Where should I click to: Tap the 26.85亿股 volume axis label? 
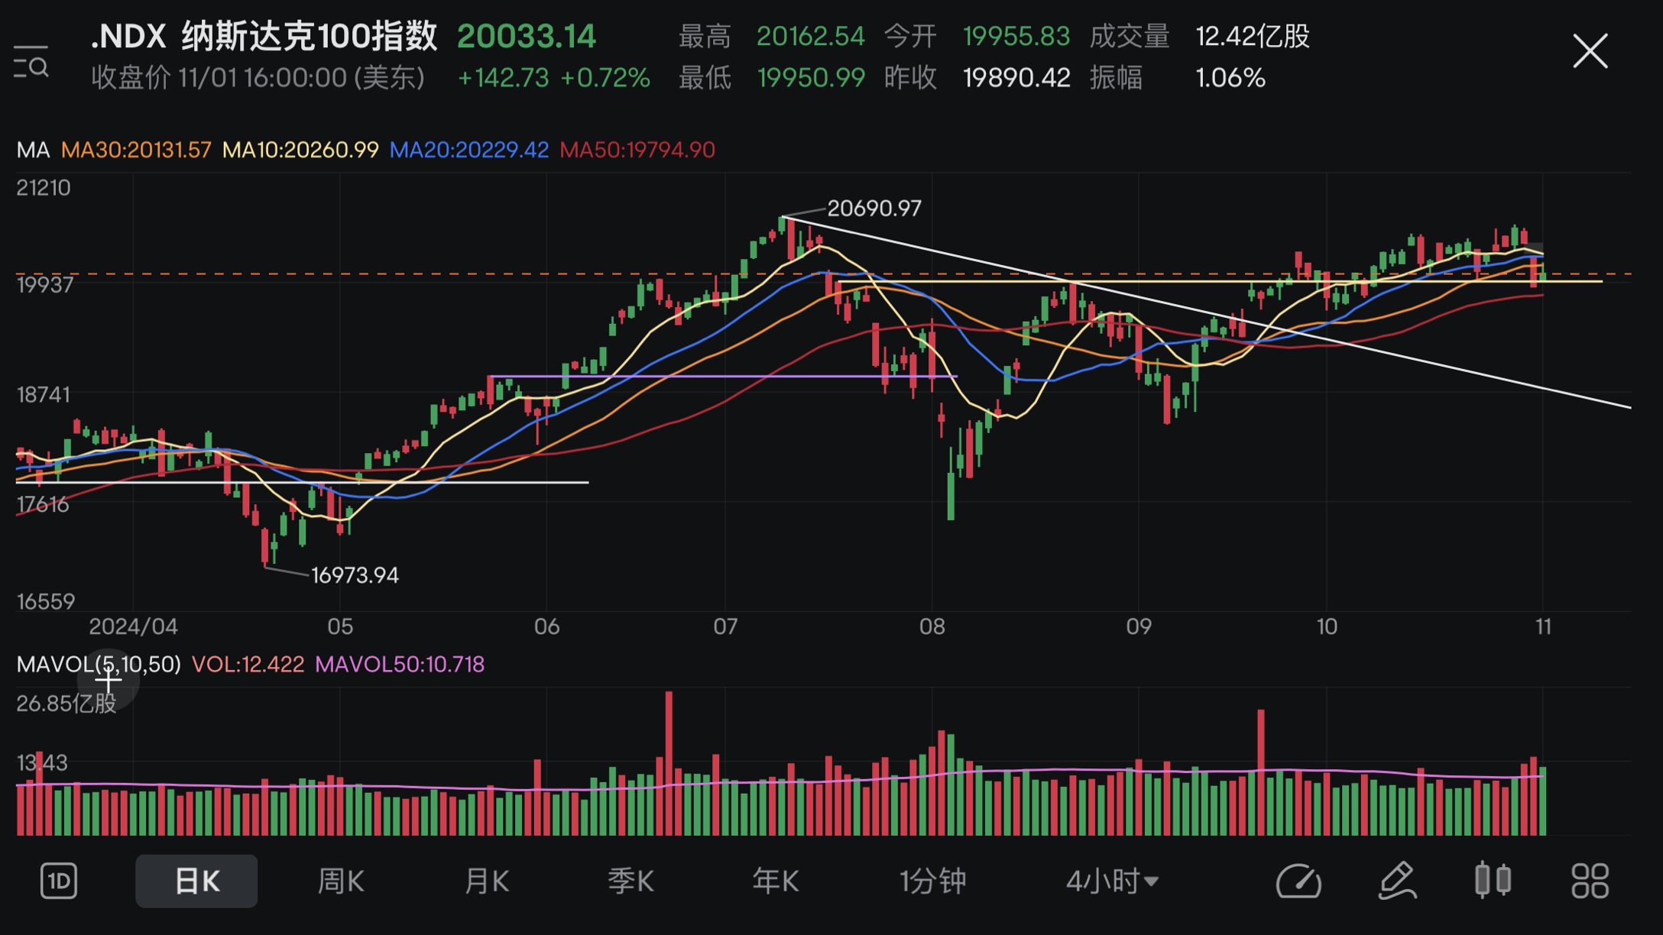pos(66,704)
